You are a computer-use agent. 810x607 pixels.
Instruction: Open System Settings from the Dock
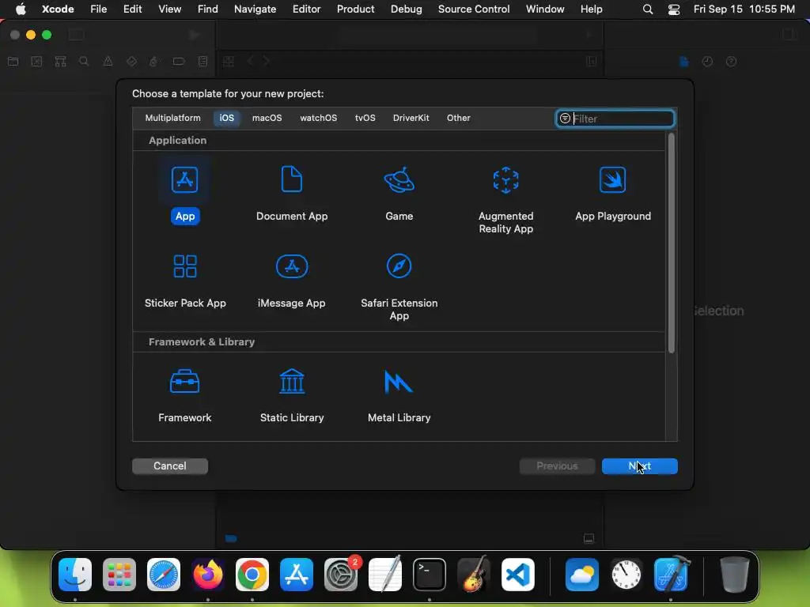[341, 575]
